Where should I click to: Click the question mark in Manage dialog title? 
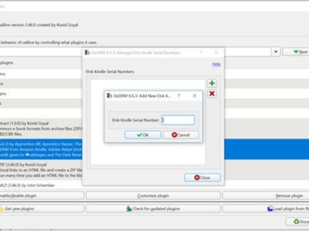[201, 53]
